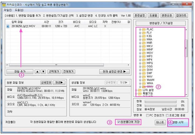This screenshot has width=195, height=135.
Task: Click the file list scroll-left arrow
Action: [7, 65]
